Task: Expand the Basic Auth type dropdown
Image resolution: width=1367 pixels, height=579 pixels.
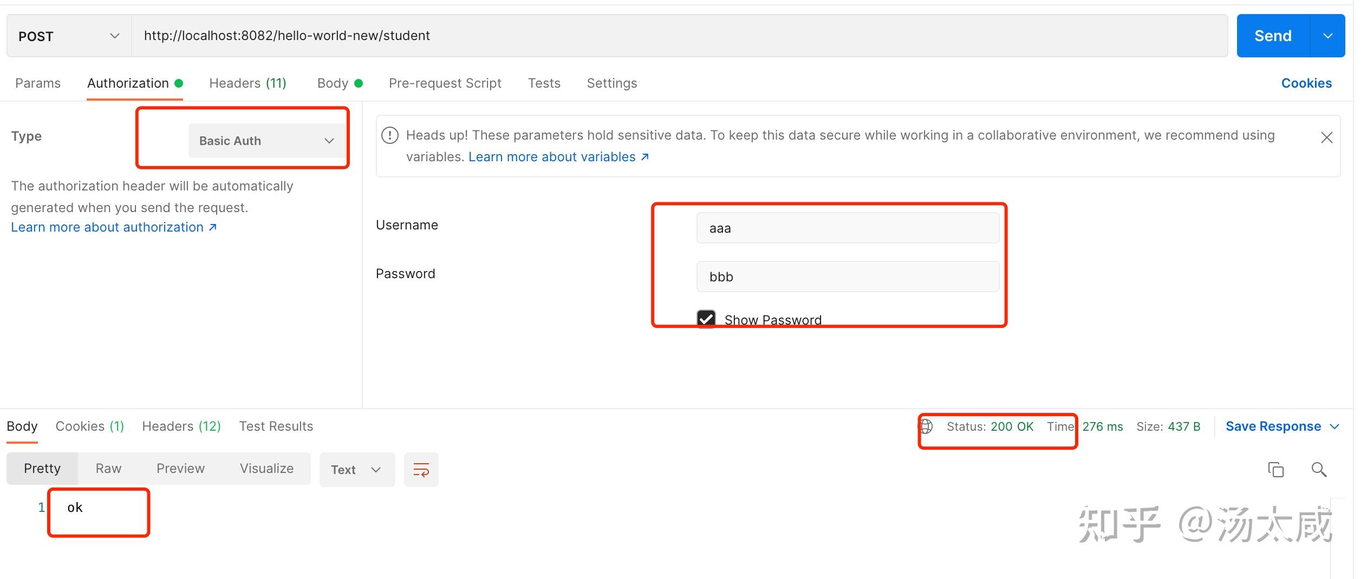Action: (x=266, y=141)
